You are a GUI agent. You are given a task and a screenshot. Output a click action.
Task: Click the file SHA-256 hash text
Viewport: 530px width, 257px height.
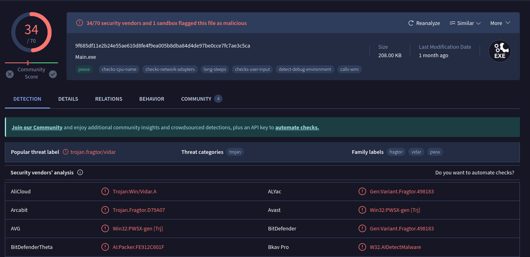pyautogui.click(x=163, y=45)
